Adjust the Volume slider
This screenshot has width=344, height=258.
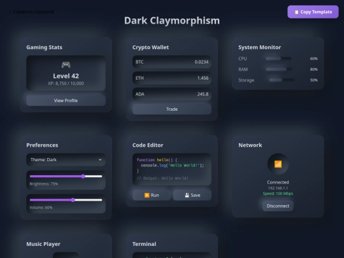pyautogui.click(x=66, y=200)
